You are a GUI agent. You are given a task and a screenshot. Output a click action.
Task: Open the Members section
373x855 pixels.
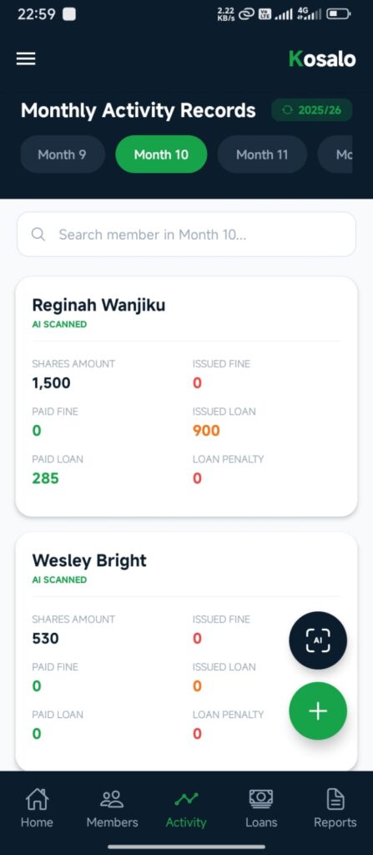pyautogui.click(x=112, y=808)
